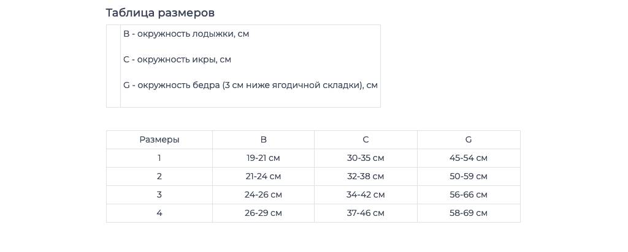This screenshot has width=628, height=252.
Task: Click the "21-24 см" ankle cell
Action: pyautogui.click(x=263, y=177)
